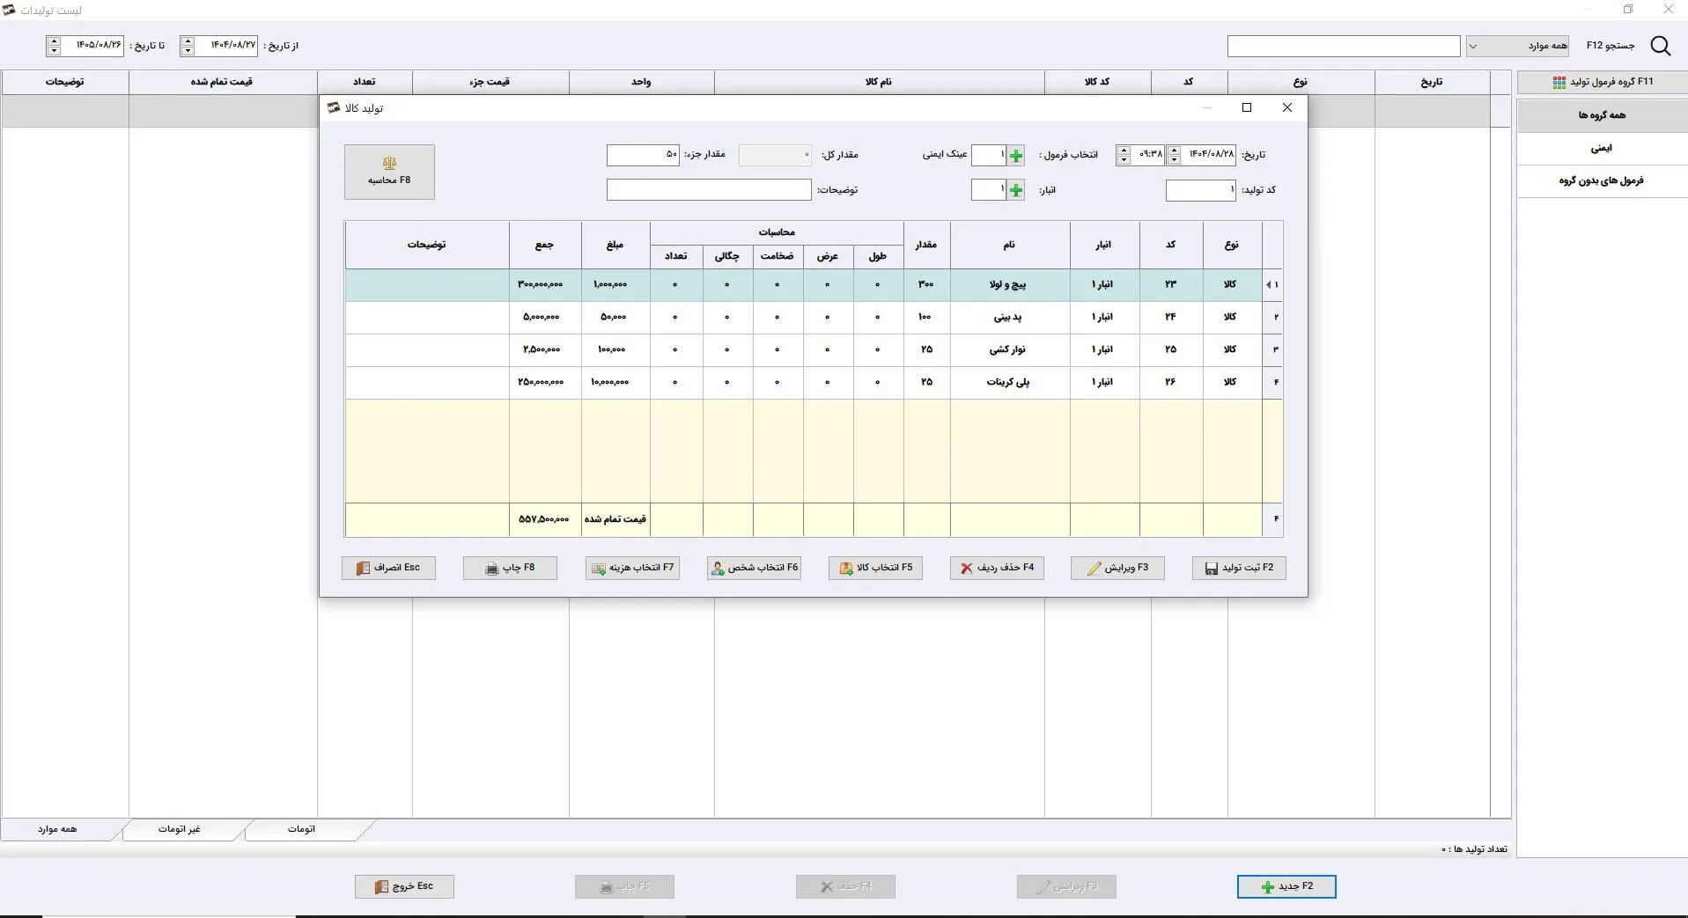
Task: Click F8 چاپ print button in dialog
Action: coord(510,568)
